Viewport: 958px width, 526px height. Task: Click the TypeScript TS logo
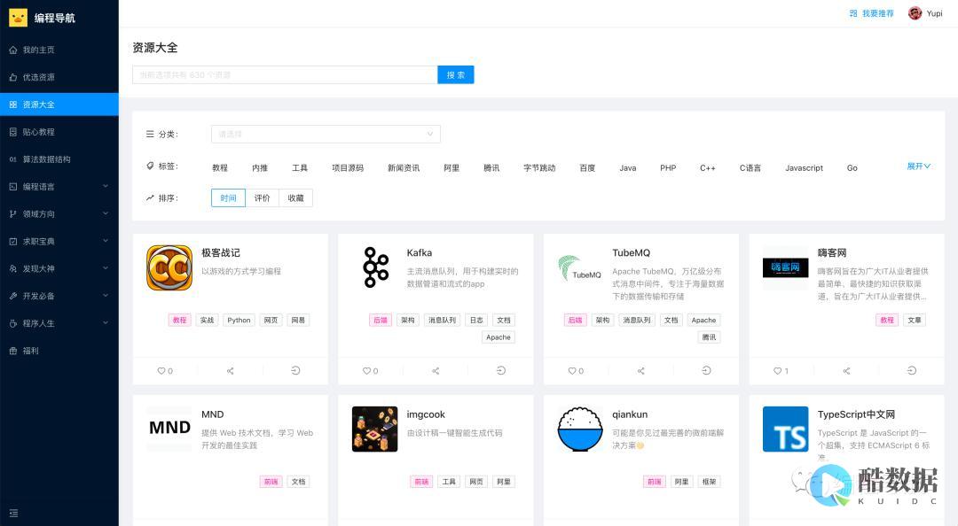coord(785,429)
